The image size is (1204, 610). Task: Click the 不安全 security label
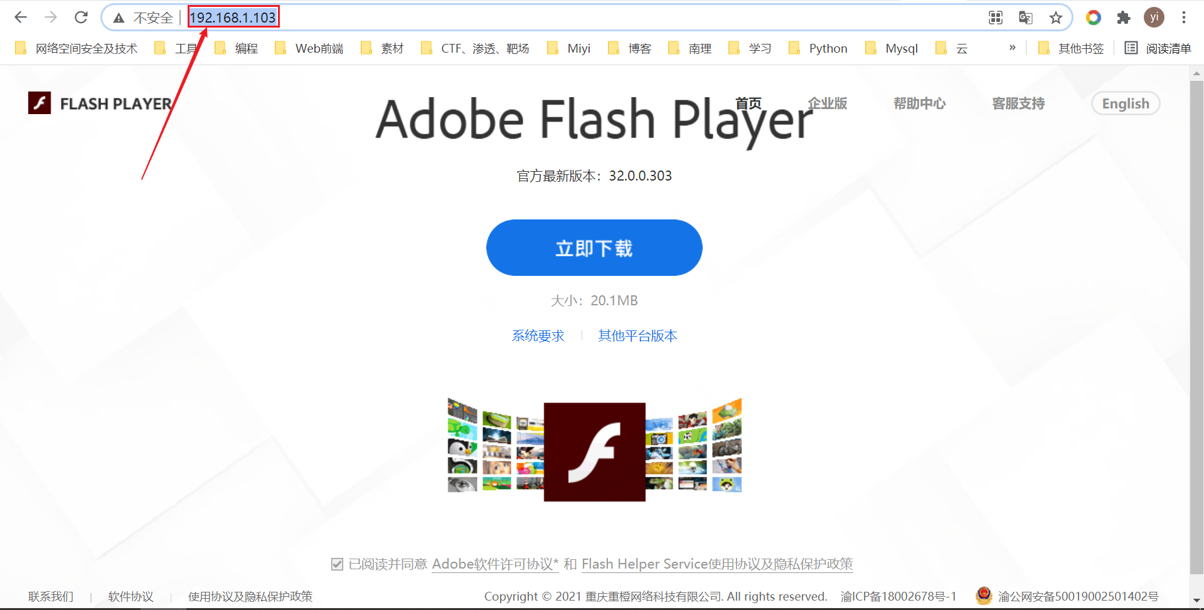(x=153, y=18)
